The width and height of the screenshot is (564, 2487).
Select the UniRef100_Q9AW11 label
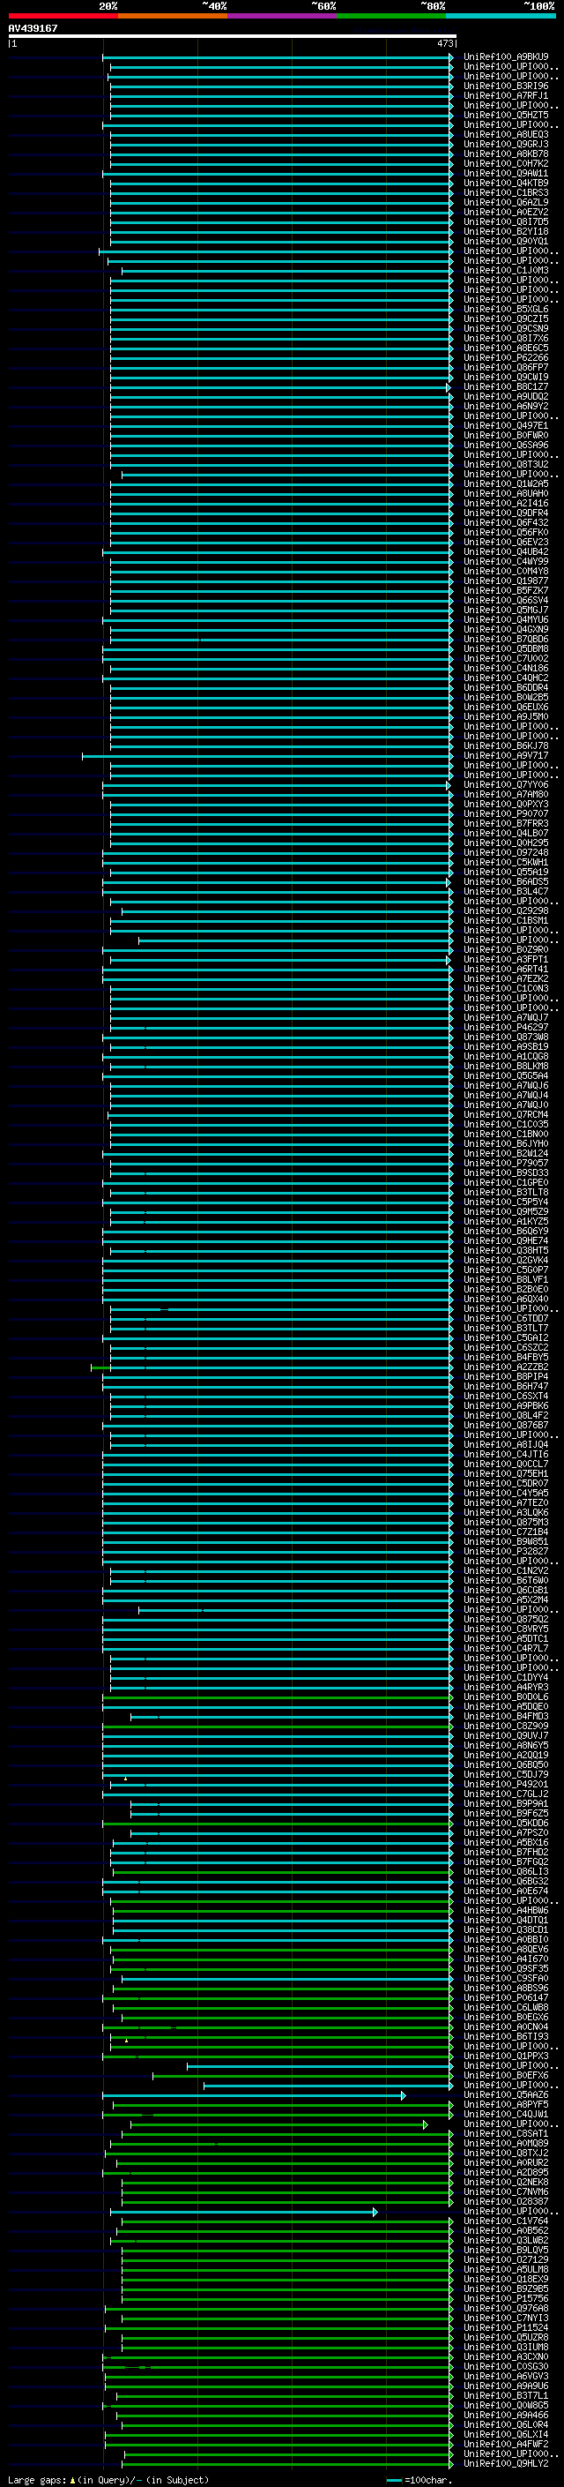[x=506, y=173]
